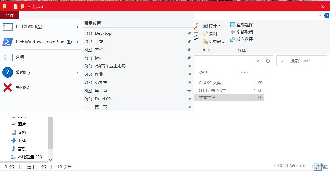Pin 7(7) 第九章 using its pin icon
Image resolution: width=330 pixels, height=171 pixels.
pos(189,82)
